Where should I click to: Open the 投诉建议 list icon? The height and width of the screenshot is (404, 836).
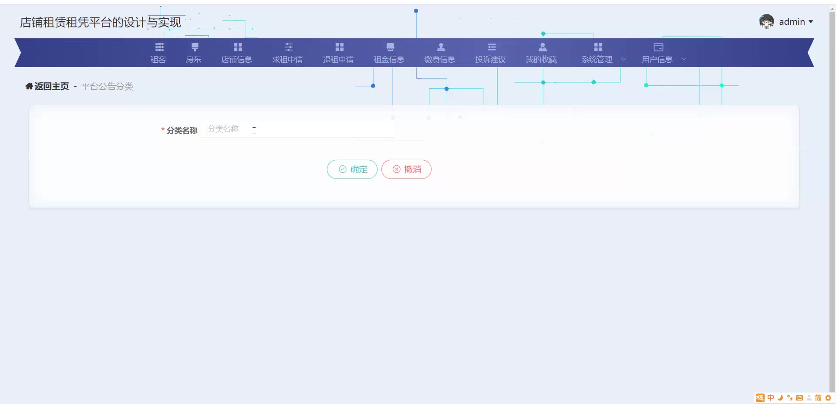tap(492, 47)
